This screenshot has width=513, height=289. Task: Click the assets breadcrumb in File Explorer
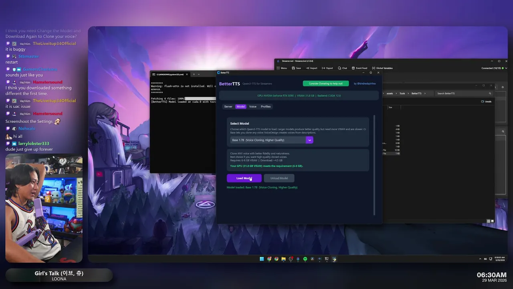[390, 94]
